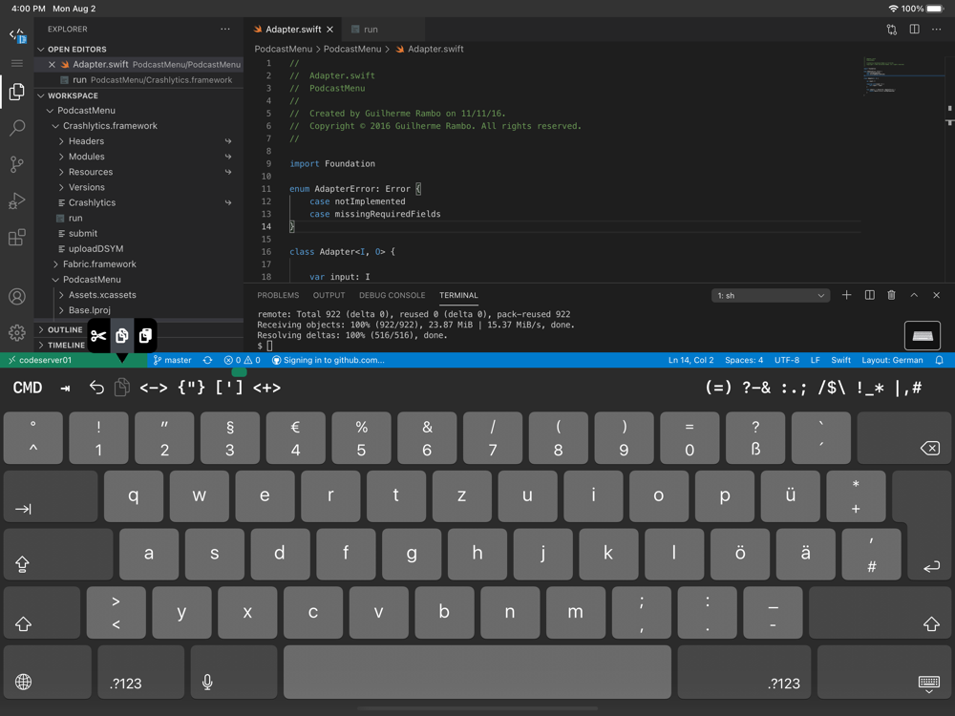The image size is (955, 716).
Task: Switch to the right .?123 symbol keyboard
Action: [744, 672]
